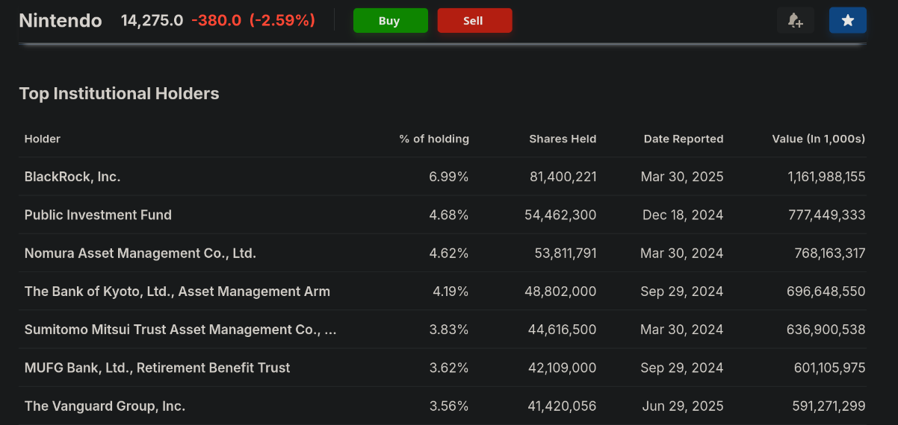Click the 42,109,000 shares held value
Image resolution: width=898 pixels, height=425 pixels.
coord(561,368)
